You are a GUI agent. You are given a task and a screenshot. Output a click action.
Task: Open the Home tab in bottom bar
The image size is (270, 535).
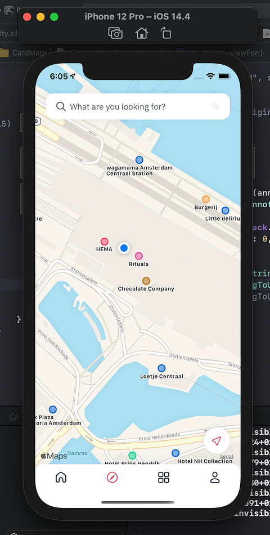pyautogui.click(x=61, y=478)
